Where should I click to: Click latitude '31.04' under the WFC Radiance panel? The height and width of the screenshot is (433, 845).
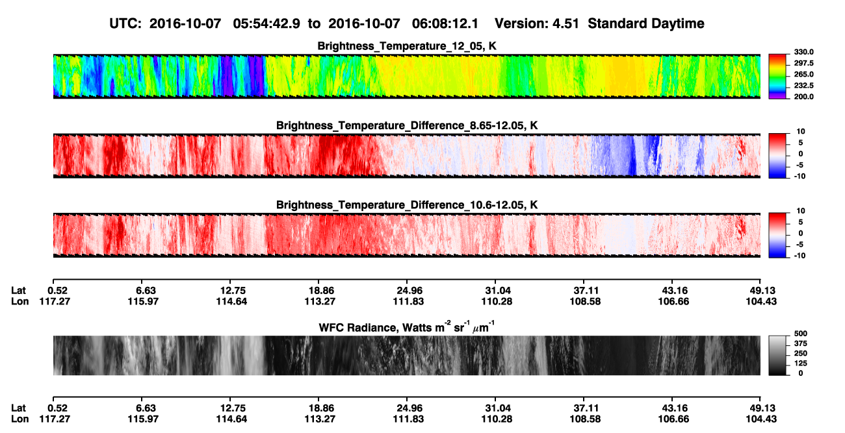[495, 408]
